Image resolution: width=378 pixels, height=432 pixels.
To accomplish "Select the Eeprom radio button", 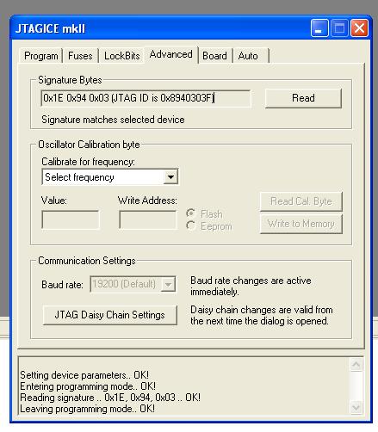I will [x=209, y=226].
